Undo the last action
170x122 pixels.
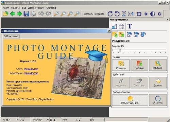pos(41,14)
